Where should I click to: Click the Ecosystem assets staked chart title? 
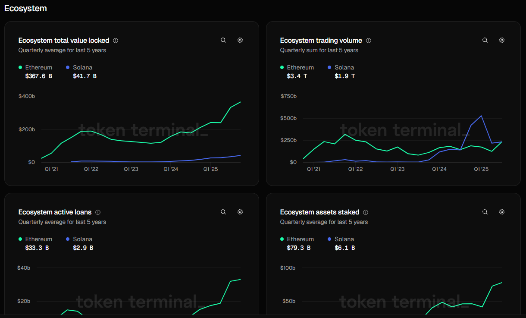pyautogui.click(x=319, y=212)
